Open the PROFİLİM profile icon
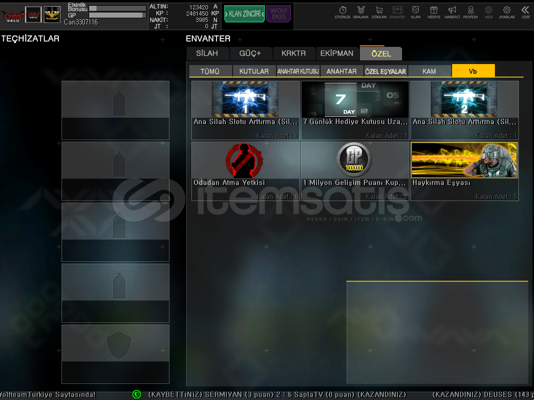Image resolution: width=534 pixels, height=400 pixels. (470, 12)
